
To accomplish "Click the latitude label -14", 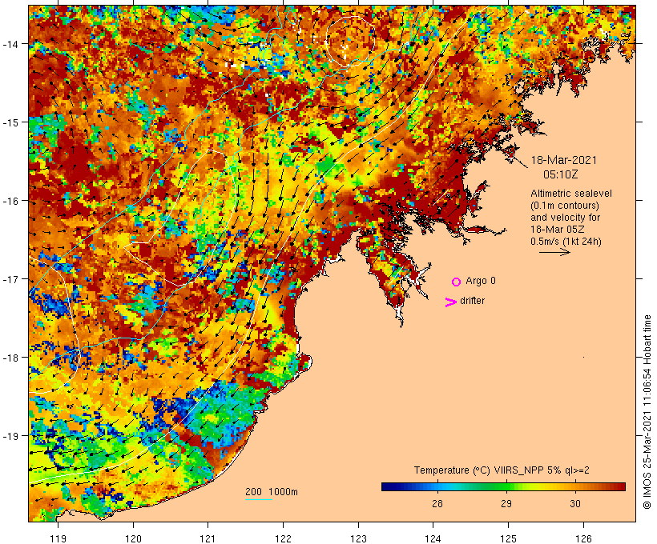I will 10,44.
